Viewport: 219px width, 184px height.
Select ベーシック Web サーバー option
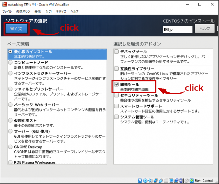coord(11,105)
